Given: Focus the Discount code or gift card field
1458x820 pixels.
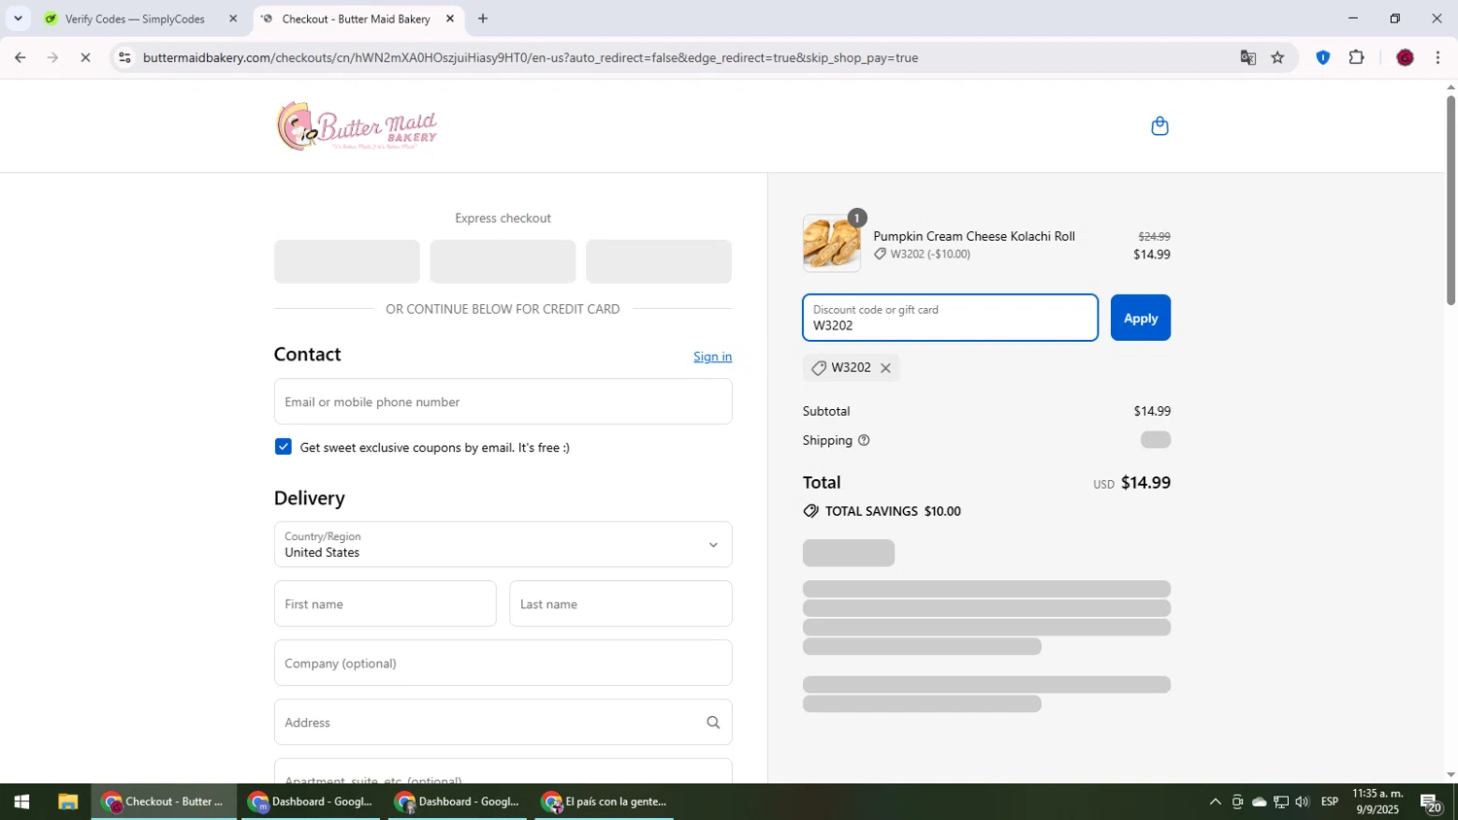Looking at the screenshot, I should coord(950,318).
